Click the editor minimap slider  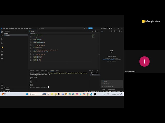(93, 36)
